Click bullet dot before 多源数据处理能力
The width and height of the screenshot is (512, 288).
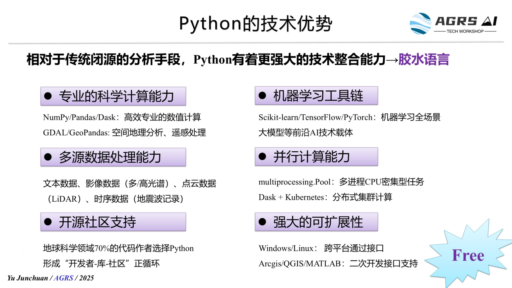click(x=48, y=157)
